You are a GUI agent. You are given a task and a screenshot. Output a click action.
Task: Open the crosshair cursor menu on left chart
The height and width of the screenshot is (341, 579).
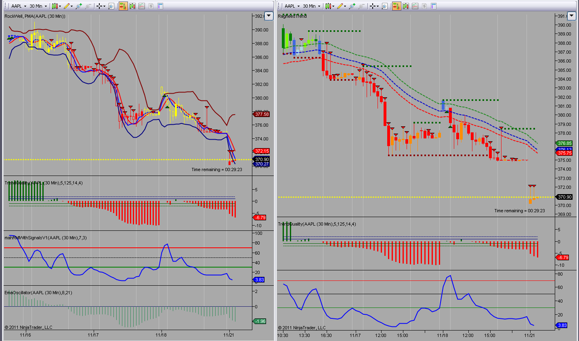(x=101, y=6)
